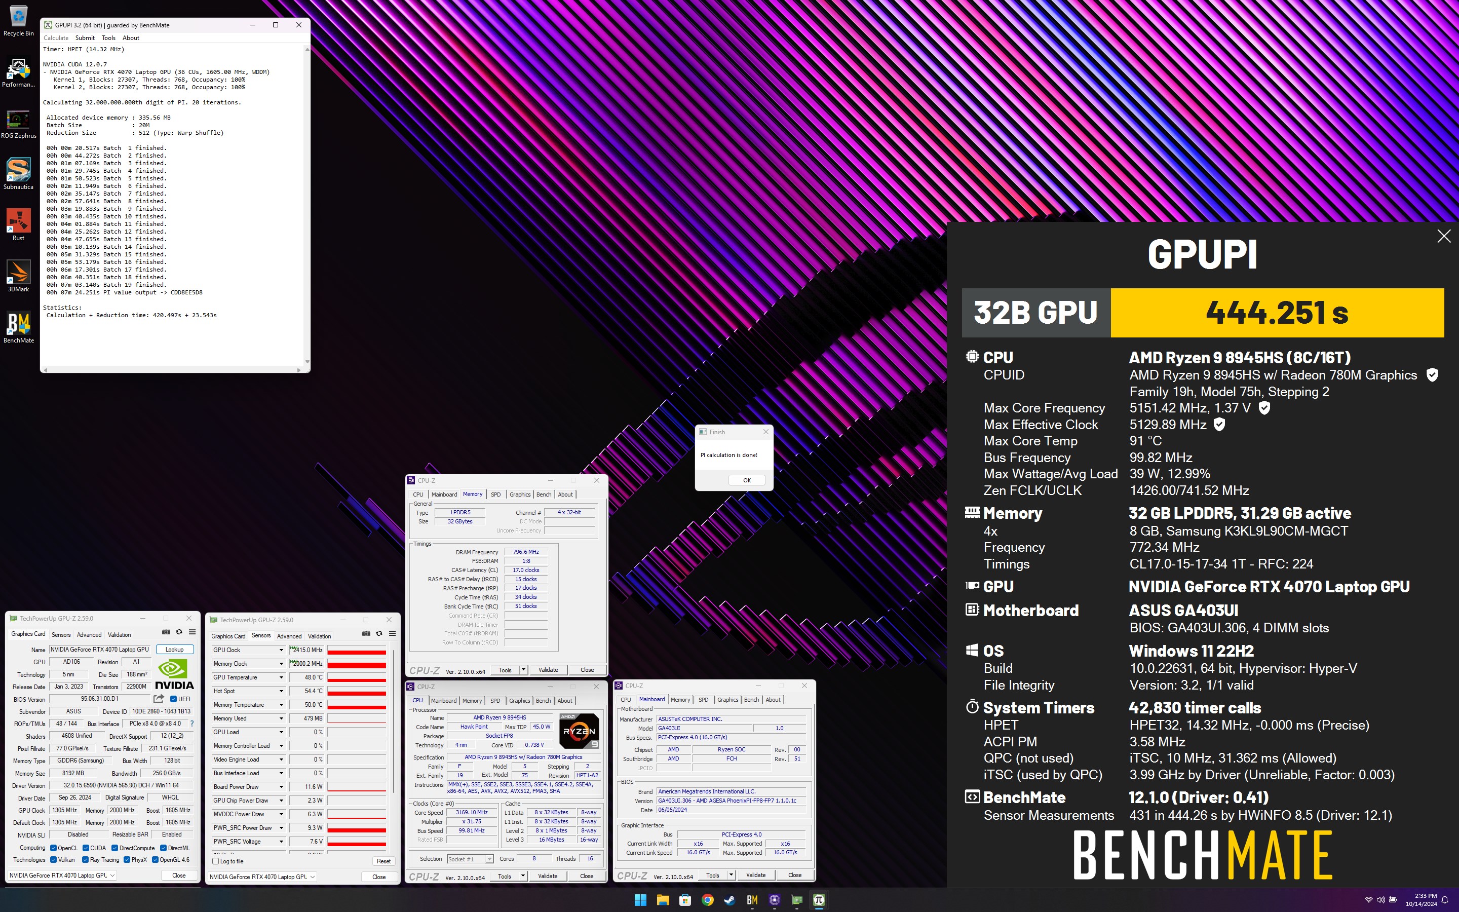
Task: Switch to Advanced tab in GPU-Z Graphics Card window
Action: 89,634
